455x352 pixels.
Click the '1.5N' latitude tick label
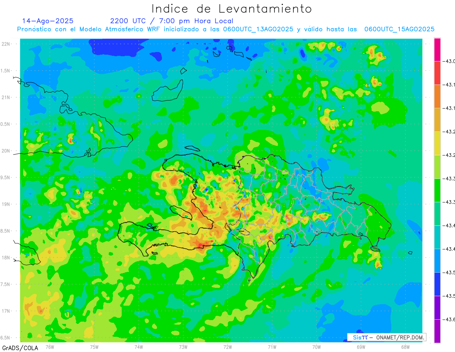pos(5,71)
